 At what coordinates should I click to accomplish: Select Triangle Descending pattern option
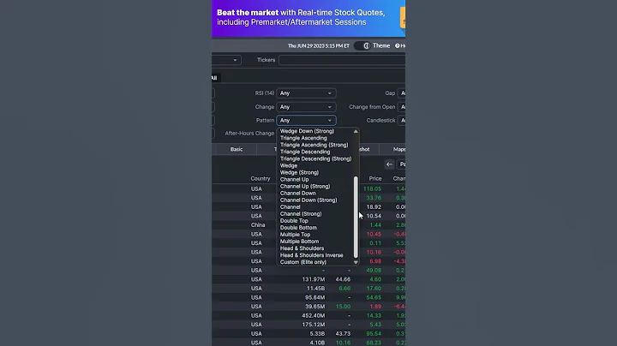tap(305, 152)
